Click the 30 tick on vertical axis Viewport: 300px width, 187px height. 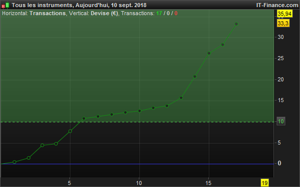(x=281, y=37)
